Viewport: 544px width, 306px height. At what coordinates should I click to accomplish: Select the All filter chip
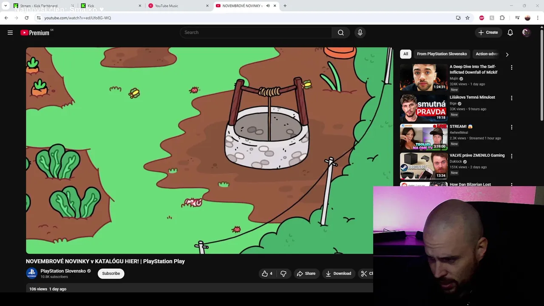pyautogui.click(x=405, y=54)
